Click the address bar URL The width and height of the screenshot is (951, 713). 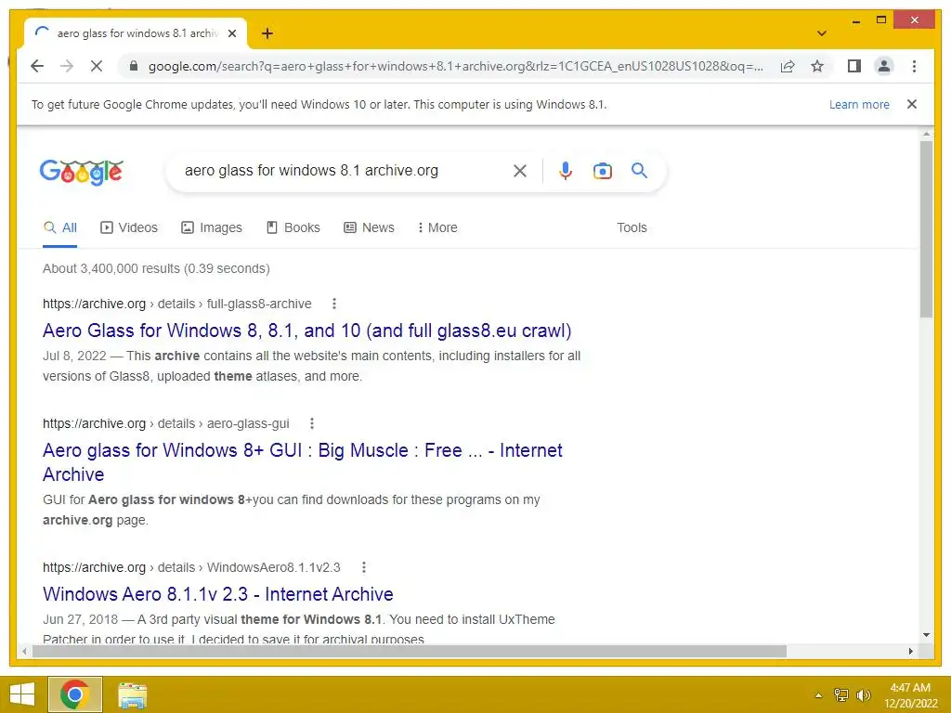coord(455,66)
